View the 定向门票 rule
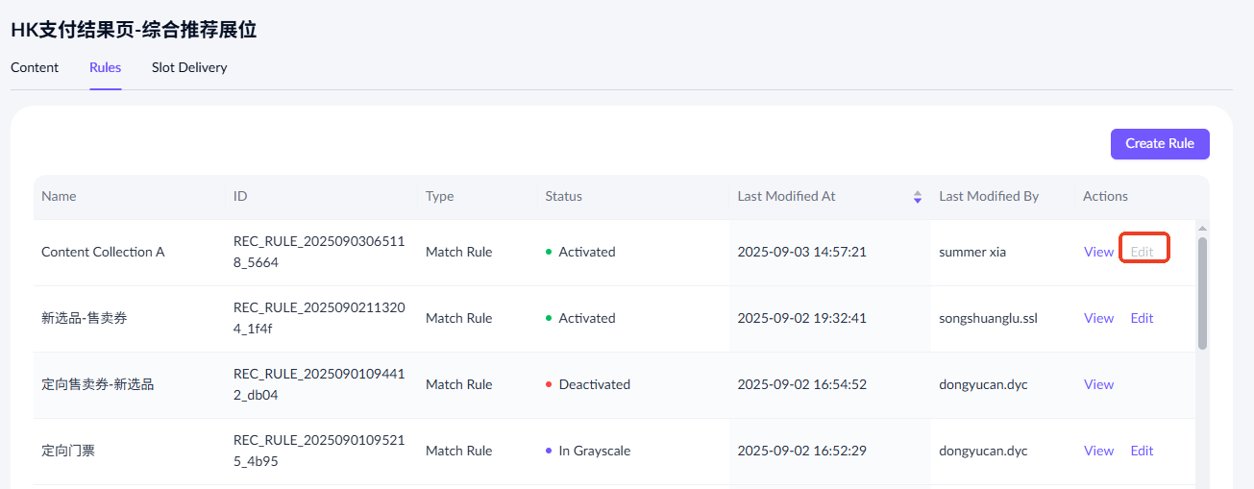Image resolution: width=1254 pixels, height=489 pixels. (1098, 451)
